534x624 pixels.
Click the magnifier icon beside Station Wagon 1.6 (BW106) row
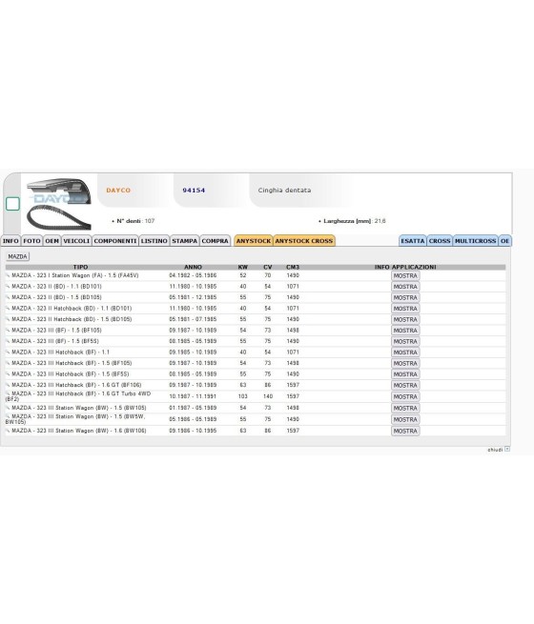8,431
